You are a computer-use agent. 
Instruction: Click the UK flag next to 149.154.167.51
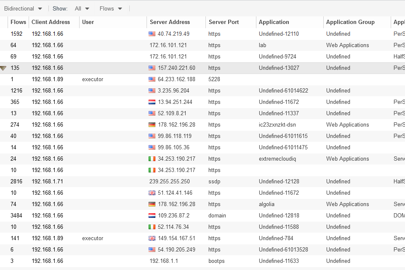[152, 238]
